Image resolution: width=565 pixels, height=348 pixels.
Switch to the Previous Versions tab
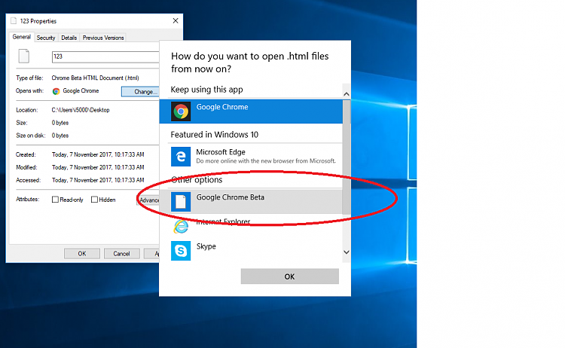click(103, 38)
